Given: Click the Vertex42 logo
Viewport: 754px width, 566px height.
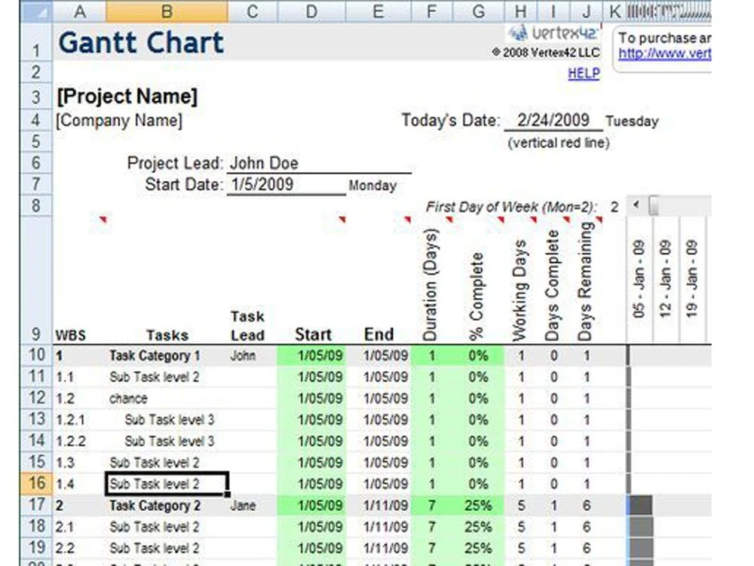Looking at the screenshot, I should click(x=554, y=32).
